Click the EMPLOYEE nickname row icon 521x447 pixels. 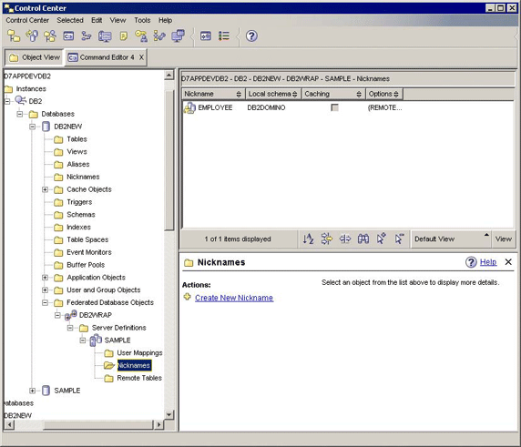pyautogui.click(x=189, y=107)
